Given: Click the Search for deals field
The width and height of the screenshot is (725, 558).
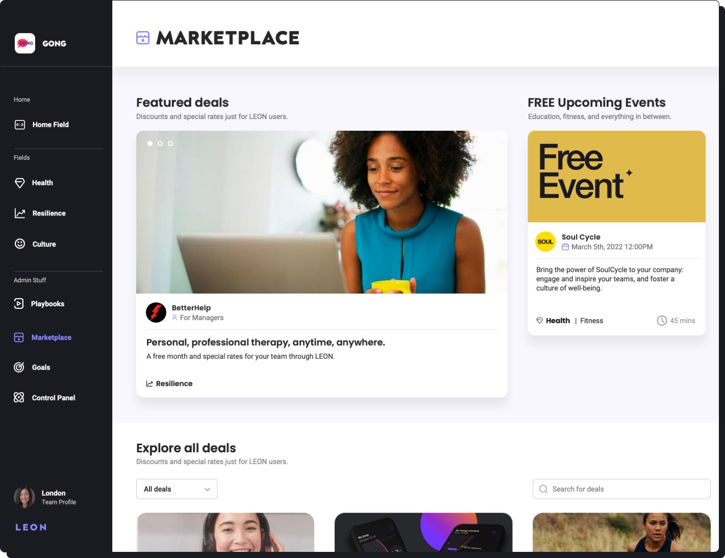Looking at the screenshot, I should click(621, 489).
